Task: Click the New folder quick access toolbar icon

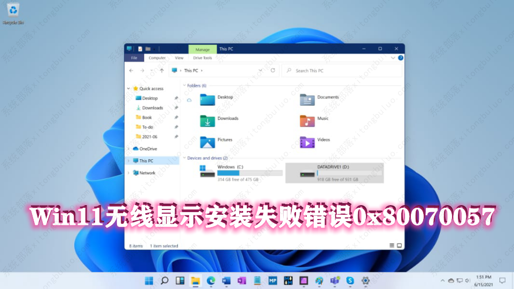Action: [x=148, y=49]
